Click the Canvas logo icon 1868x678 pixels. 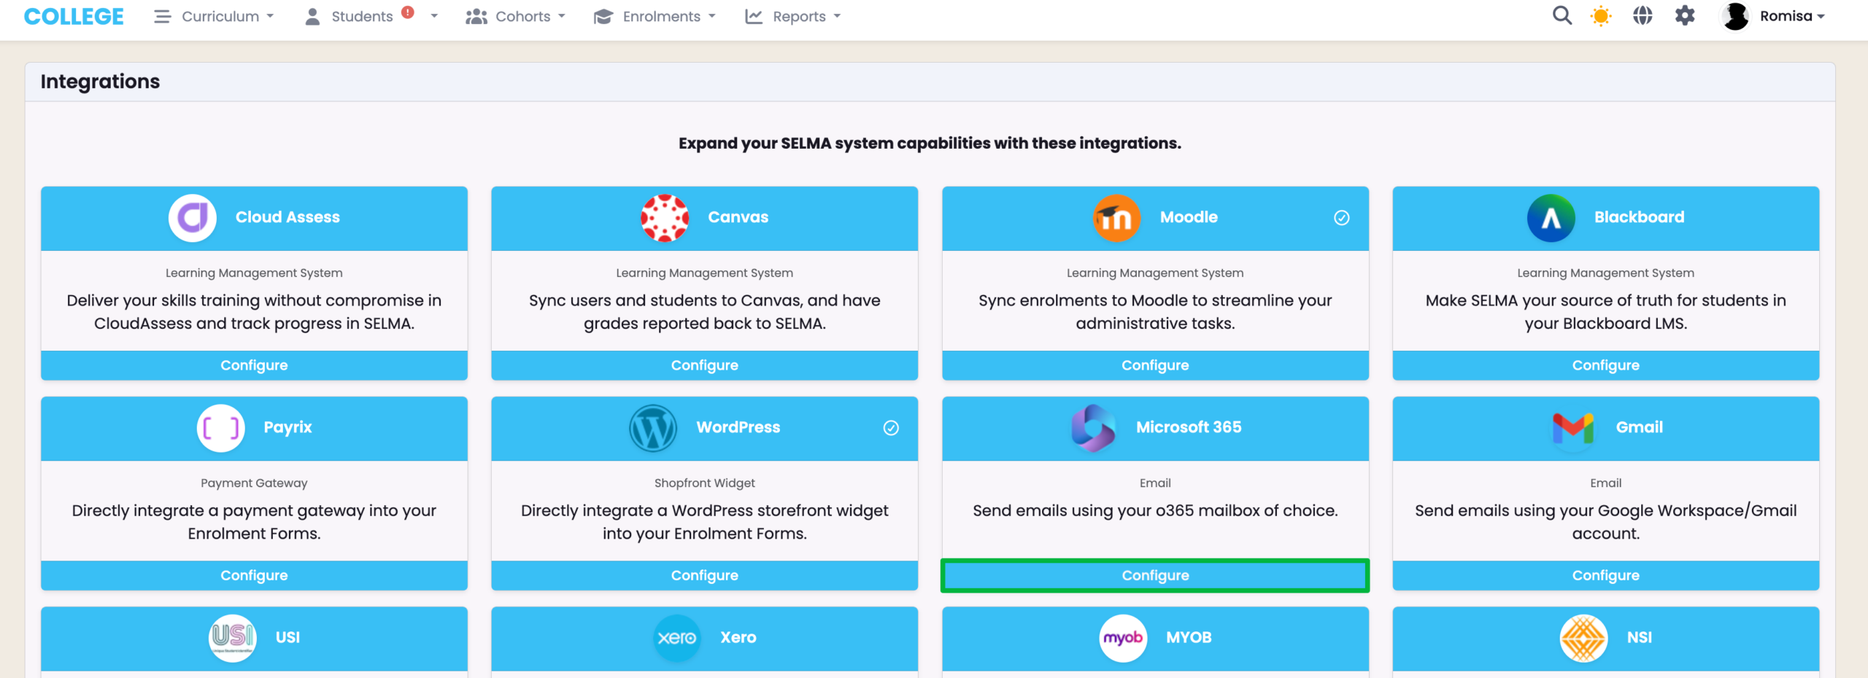tap(665, 218)
